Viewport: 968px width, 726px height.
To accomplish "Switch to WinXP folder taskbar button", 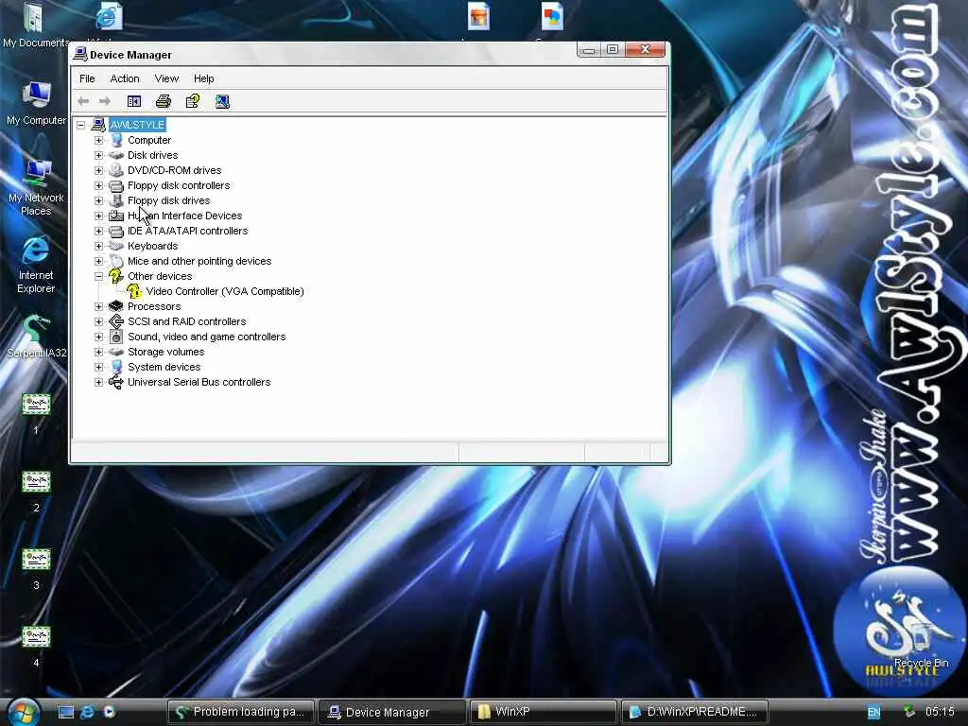I will pos(544,712).
